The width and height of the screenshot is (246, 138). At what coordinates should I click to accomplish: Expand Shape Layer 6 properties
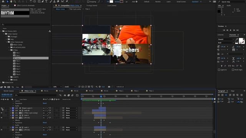pyautogui.click(x=11, y=108)
